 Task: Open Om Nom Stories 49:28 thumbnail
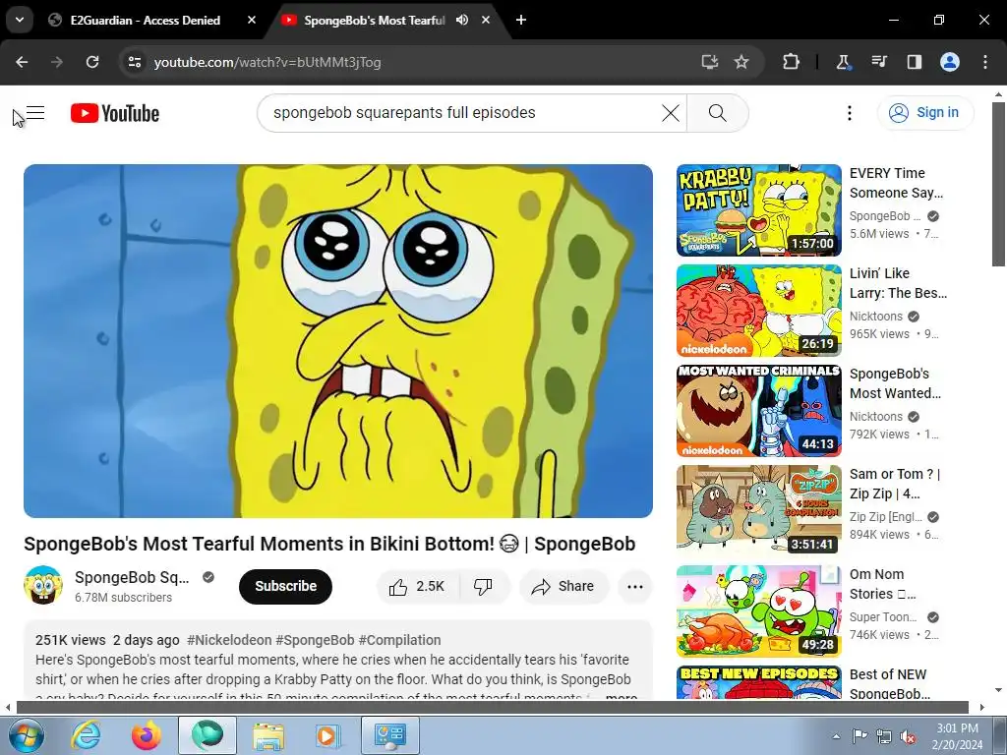click(758, 611)
